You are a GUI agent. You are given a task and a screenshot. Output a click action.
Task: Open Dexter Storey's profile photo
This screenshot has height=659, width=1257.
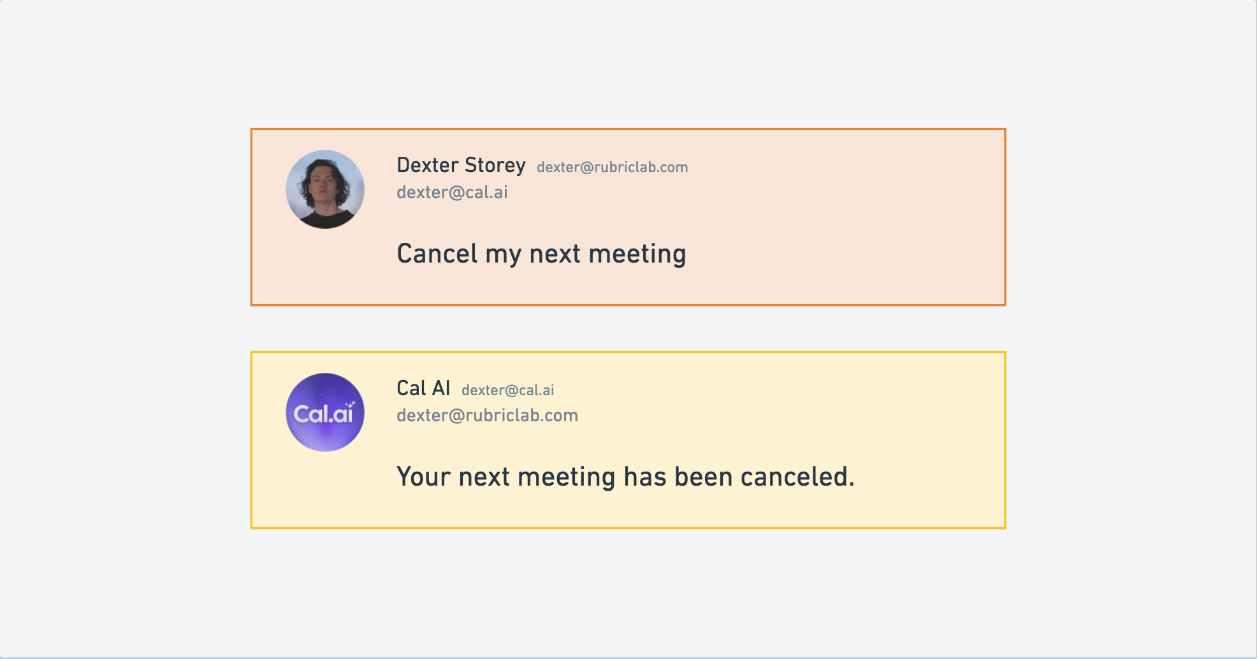click(325, 189)
